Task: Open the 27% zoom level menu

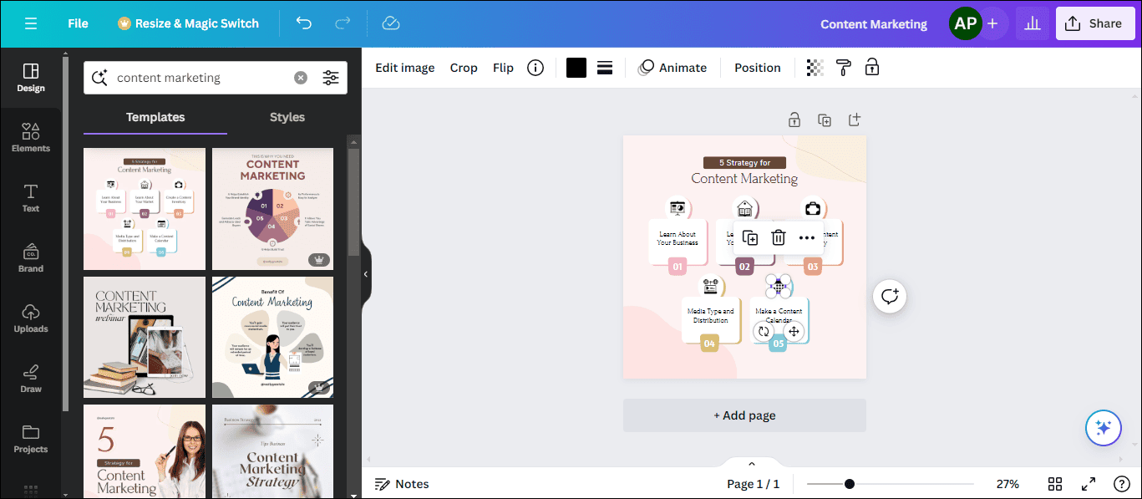Action: pos(1007,484)
